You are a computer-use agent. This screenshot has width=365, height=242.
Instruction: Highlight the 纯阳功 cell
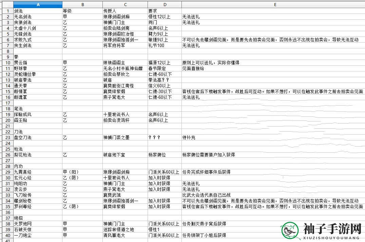click(x=38, y=184)
